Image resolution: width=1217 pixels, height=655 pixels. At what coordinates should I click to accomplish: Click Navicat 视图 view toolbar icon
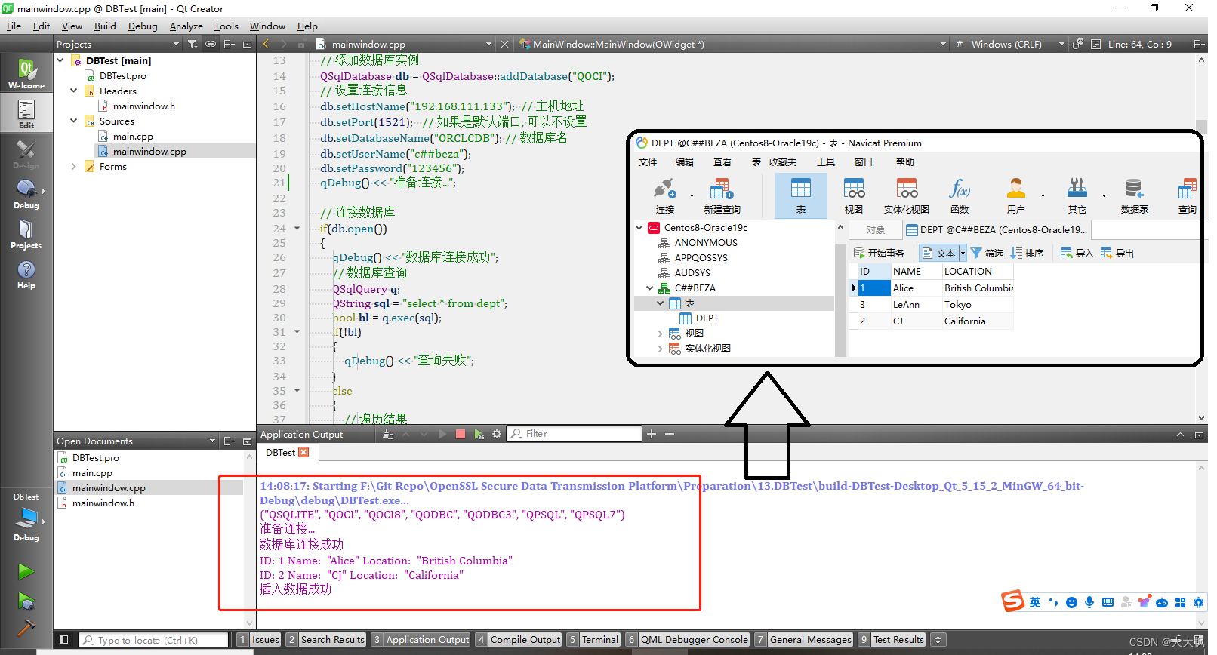(x=854, y=196)
